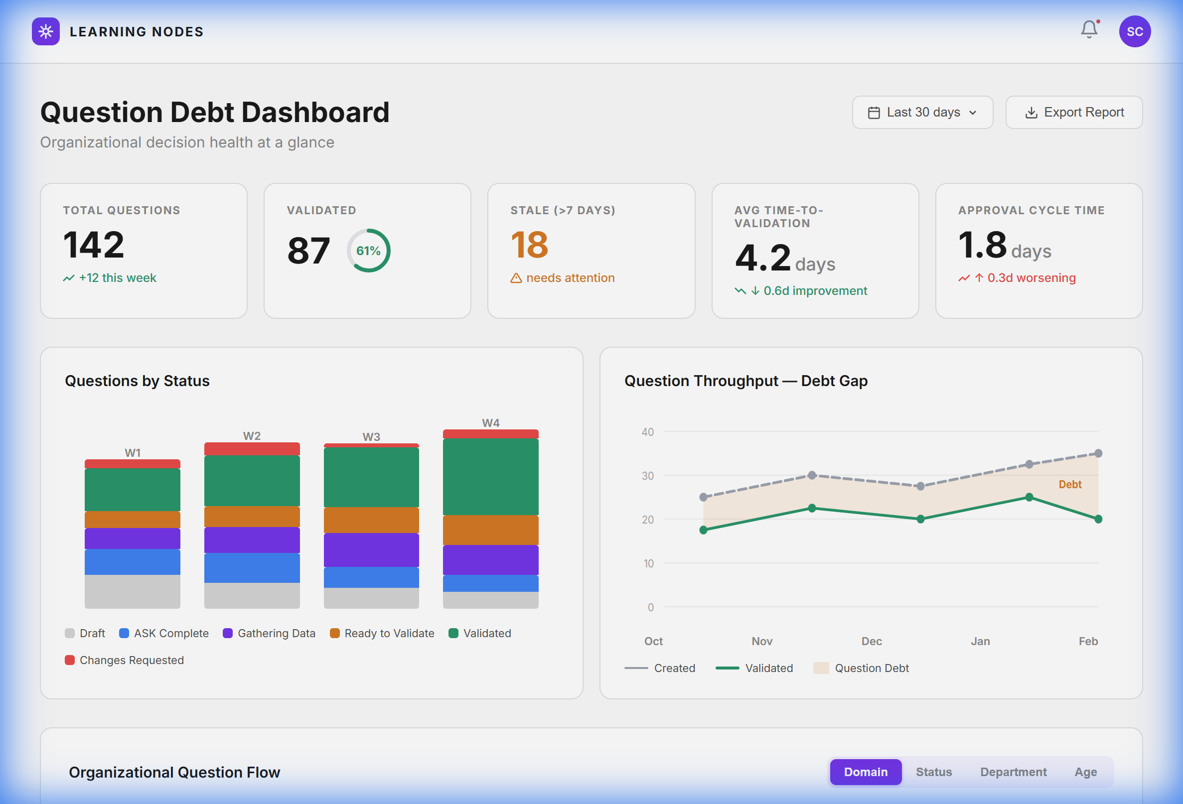Click the warning triangle next to needs attention
The image size is (1183, 804).
pyautogui.click(x=516, y=278)
